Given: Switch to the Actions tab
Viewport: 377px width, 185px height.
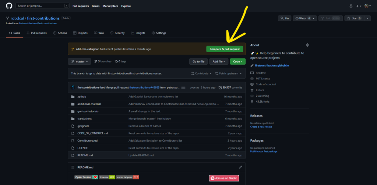Looking at the screenshot, I should (60, 33).
